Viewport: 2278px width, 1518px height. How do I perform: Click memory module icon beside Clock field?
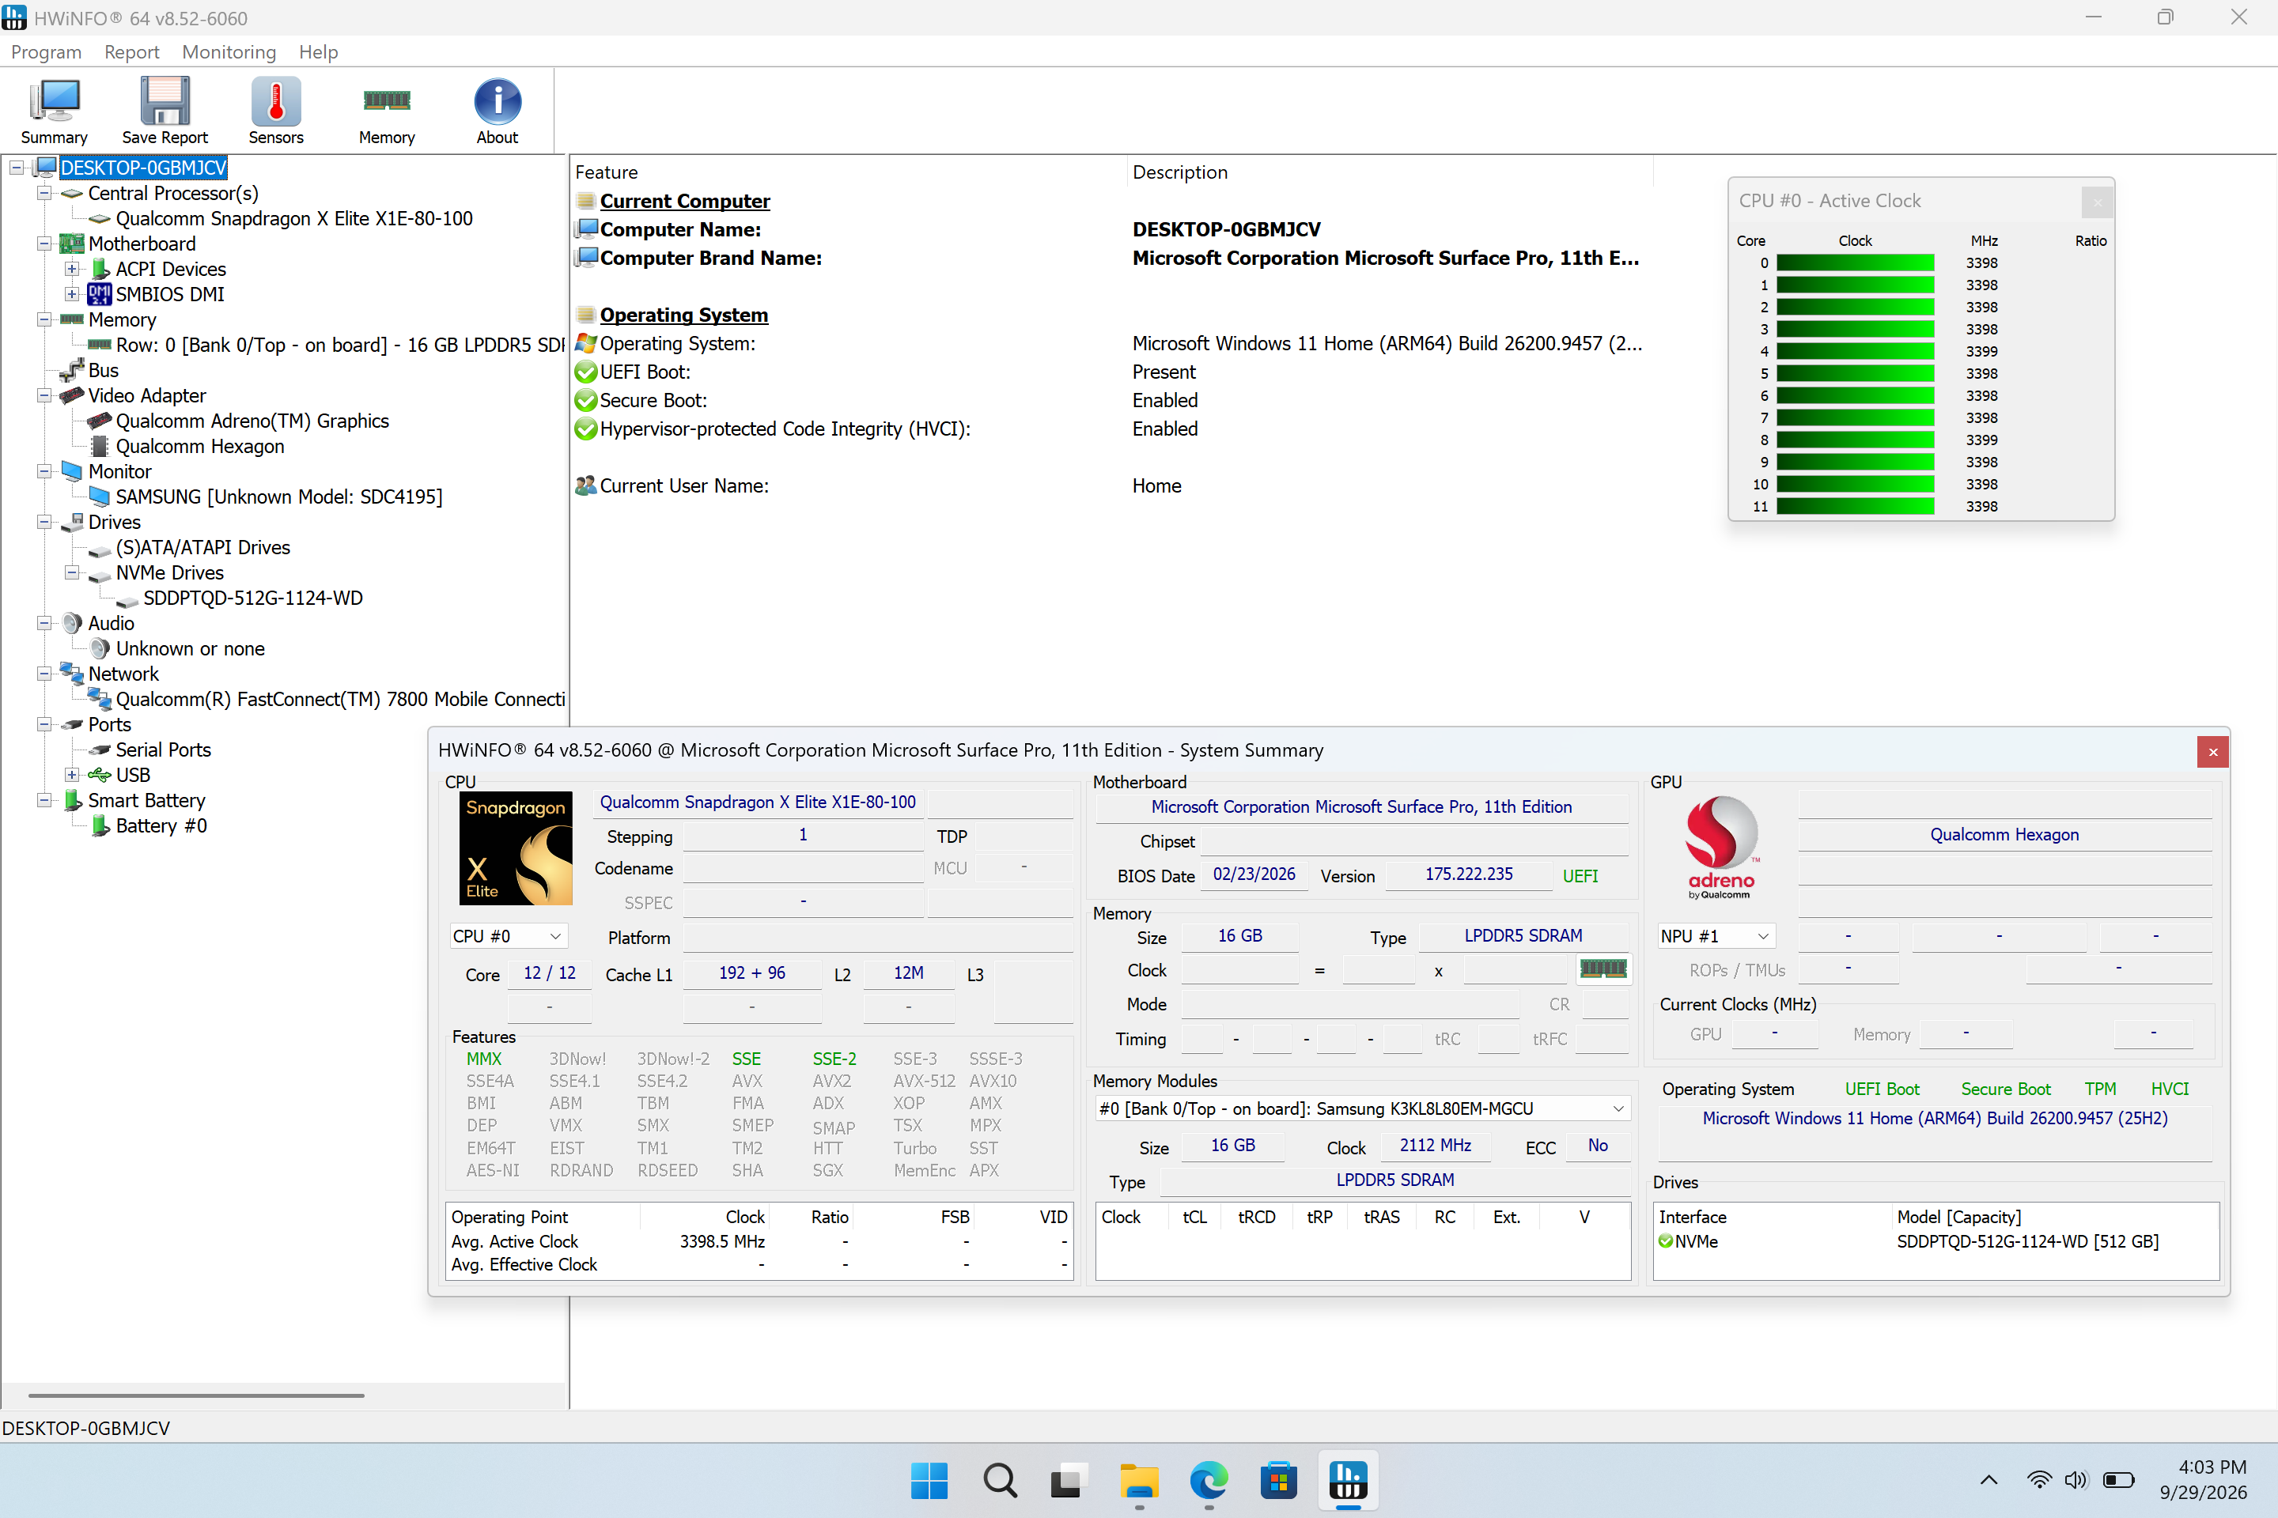pyautogui.click(x=1603, y=968)
